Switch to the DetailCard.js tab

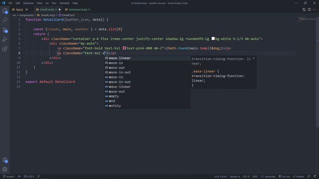48,9
